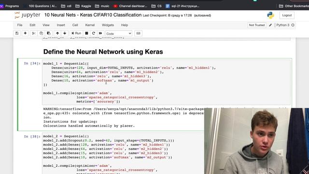Screen dimensions: 309x174
Task: Open the CS bookmark folder
Action: click(156, 6)
